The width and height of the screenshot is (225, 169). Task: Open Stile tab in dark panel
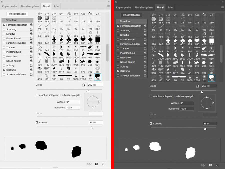pos(170,7)
